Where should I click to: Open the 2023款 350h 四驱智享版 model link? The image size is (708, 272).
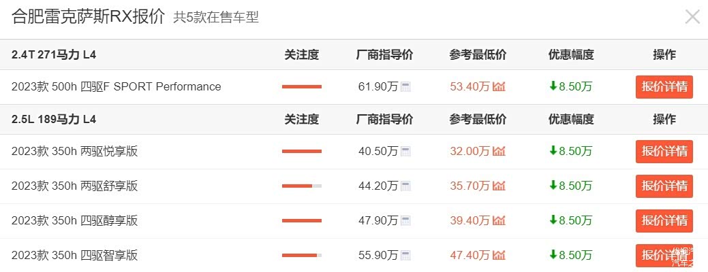tap(74, 256)
